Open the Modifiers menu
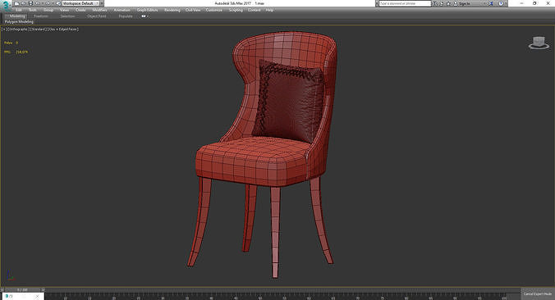 click(x=100, y=11)
